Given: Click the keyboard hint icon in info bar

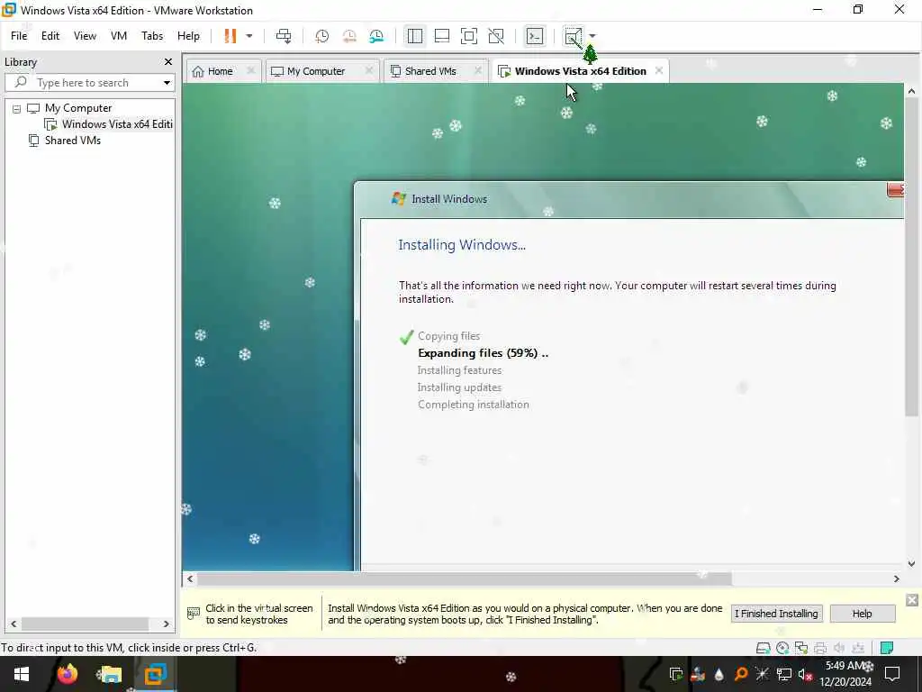Looking at the screenshot, I should [x=194, y=614].
